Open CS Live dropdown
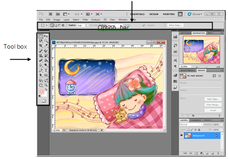The width and height of the screenshot is (228, 159). pyautogui.click(x=195, y=14)
